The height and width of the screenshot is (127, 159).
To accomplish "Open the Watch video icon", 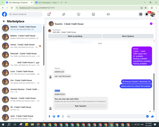I will coord(79,14).
